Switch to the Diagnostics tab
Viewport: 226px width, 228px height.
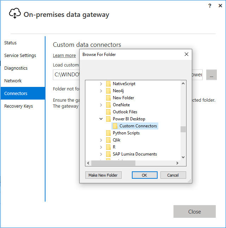[x=16, y=68]
